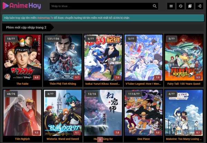Click Wistoria: Wand and Sword title
The height and width of the screenshot is (143, 207).
pyautogui.click(x=63, y=139)
